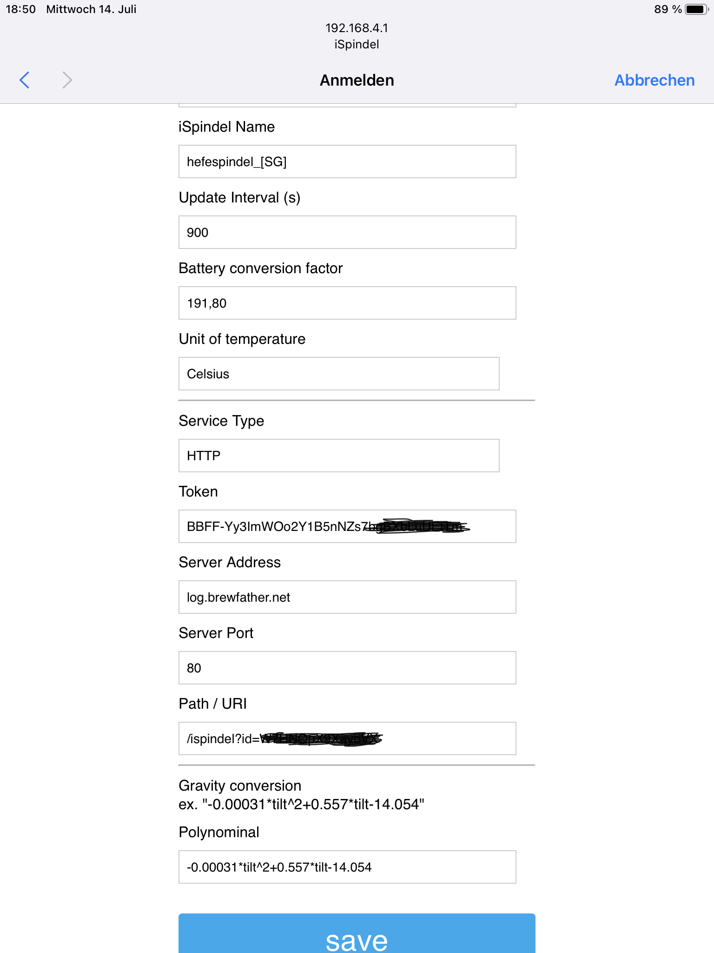The image size is (714, 953).
Task: Tap Abbrechen to cancel
Action: [x=654, y=80]
